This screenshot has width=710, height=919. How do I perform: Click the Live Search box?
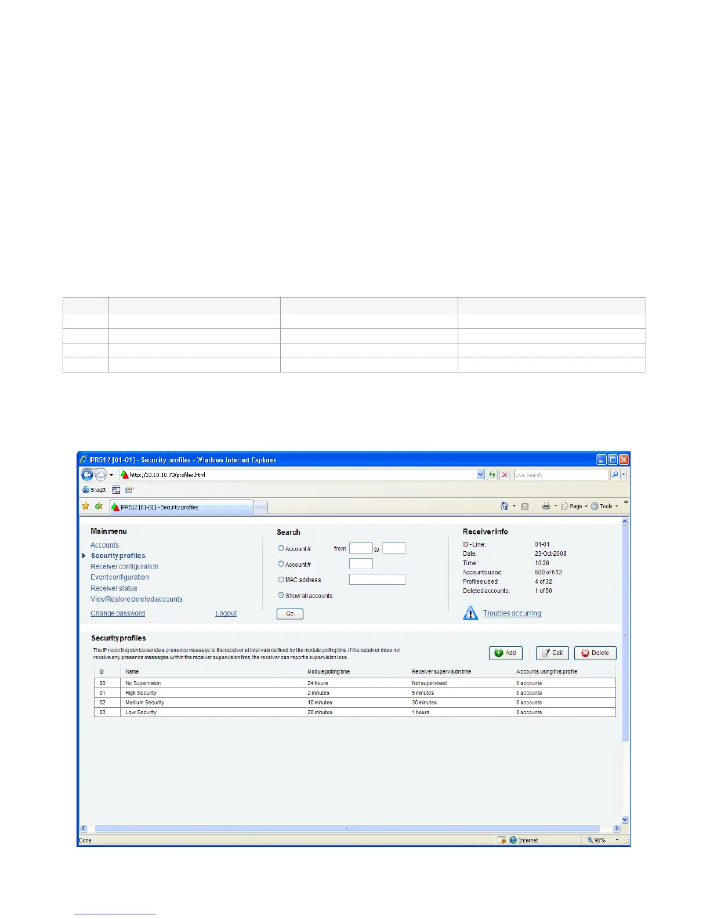click(560, 475)
